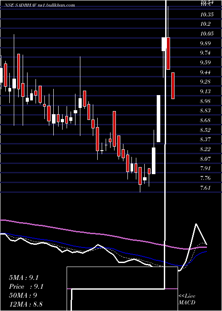Select the Price : 9.1 readout
The height and width of the screenshot is (311, 222).
tap(26, 287)
